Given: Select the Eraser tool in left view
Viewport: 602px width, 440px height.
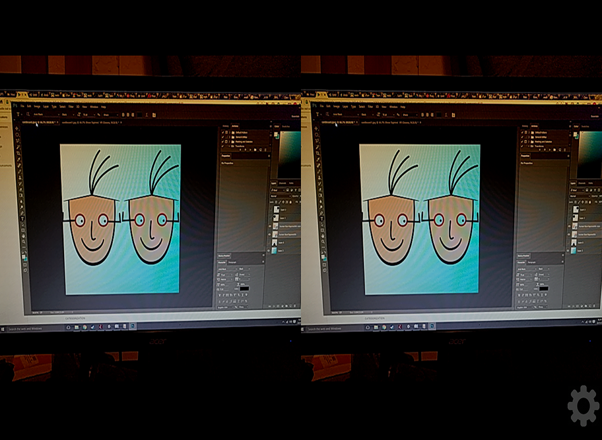Looking at the screenshot, I should pyautogui.click(x=21, y=189).
